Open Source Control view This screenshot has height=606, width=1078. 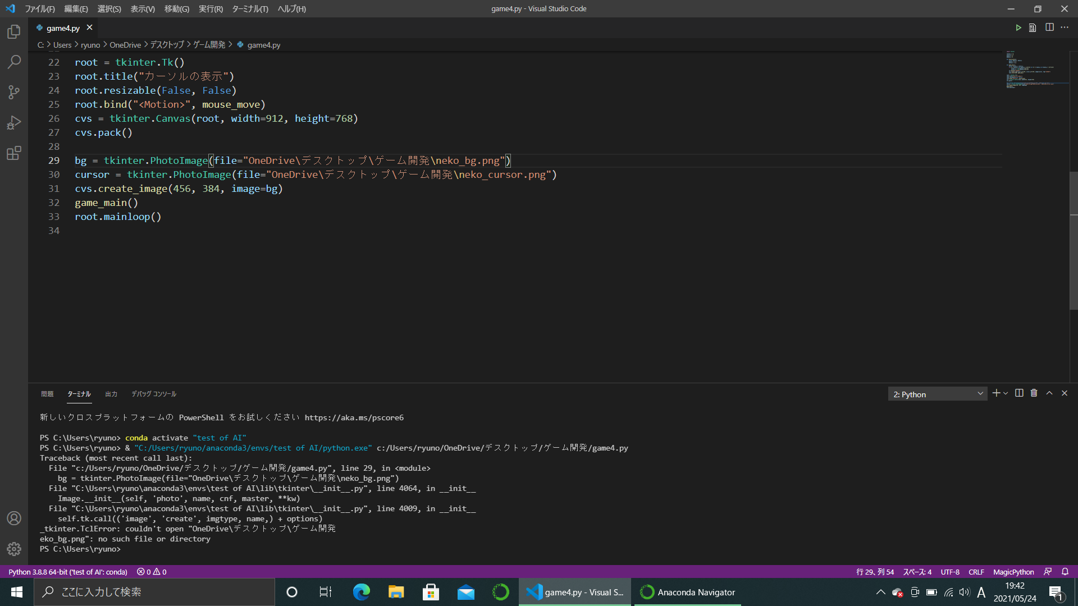point(14,92)
